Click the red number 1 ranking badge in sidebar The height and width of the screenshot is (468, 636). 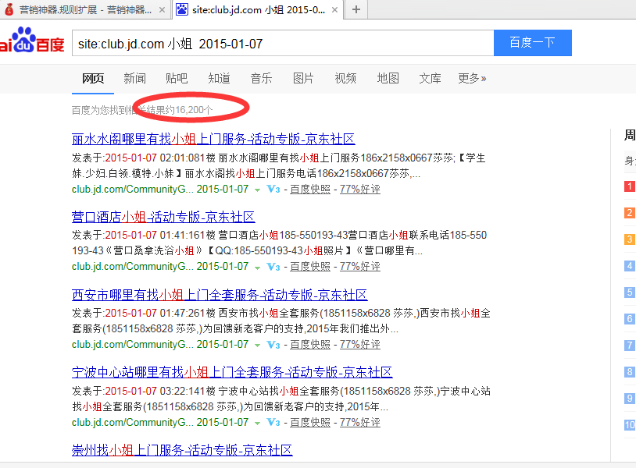pos(629,186)
